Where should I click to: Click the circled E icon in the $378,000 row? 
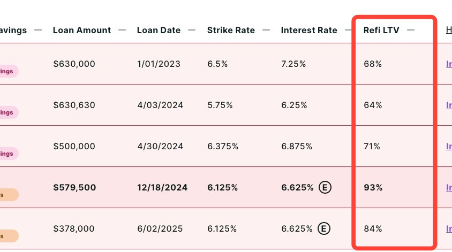click(323, 229)
